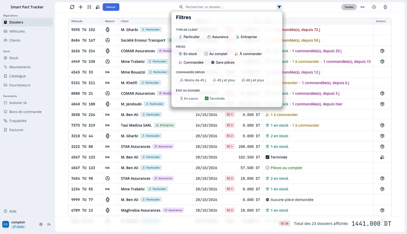407x234 pixels.
Task: Click the parts action icon for Taxi Medina SARL row
Action: [382, 125]
